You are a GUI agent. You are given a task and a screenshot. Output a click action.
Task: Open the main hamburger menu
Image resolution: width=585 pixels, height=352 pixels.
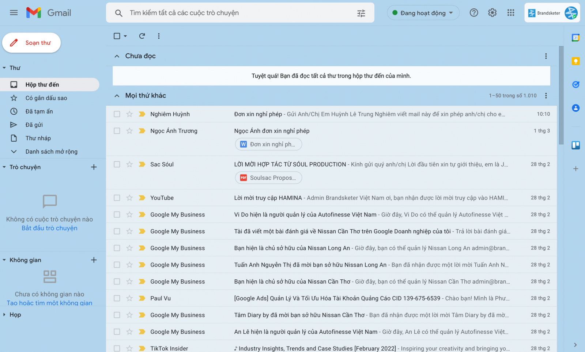tap(14, 13)
